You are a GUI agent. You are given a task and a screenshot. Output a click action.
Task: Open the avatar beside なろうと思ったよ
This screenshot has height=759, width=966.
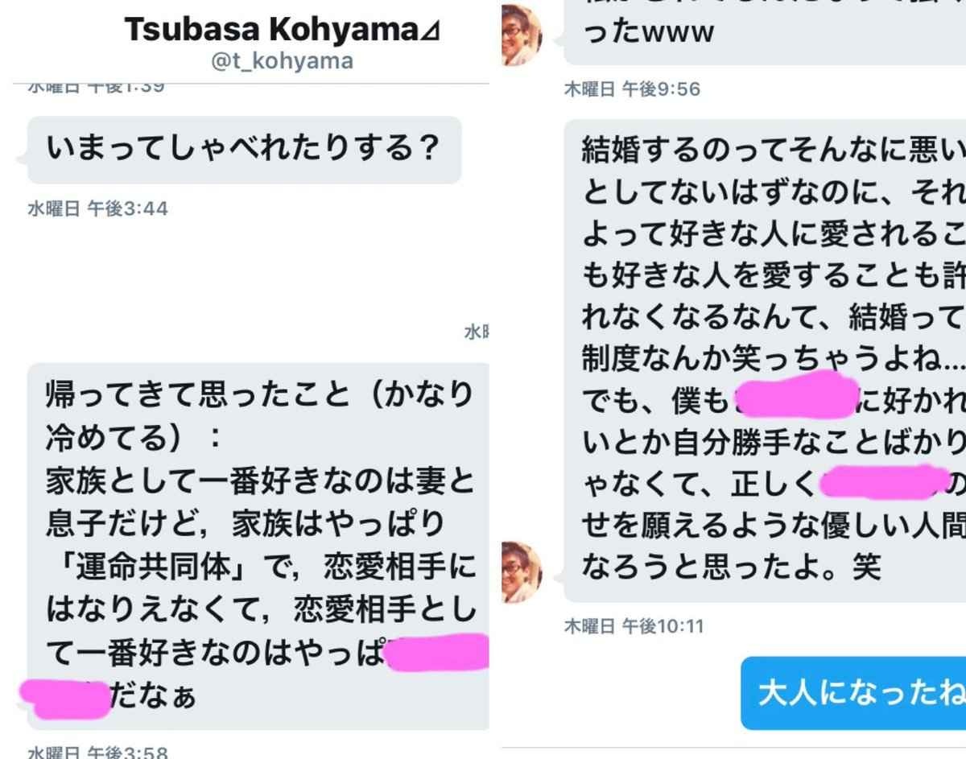[x=522, y=571]
